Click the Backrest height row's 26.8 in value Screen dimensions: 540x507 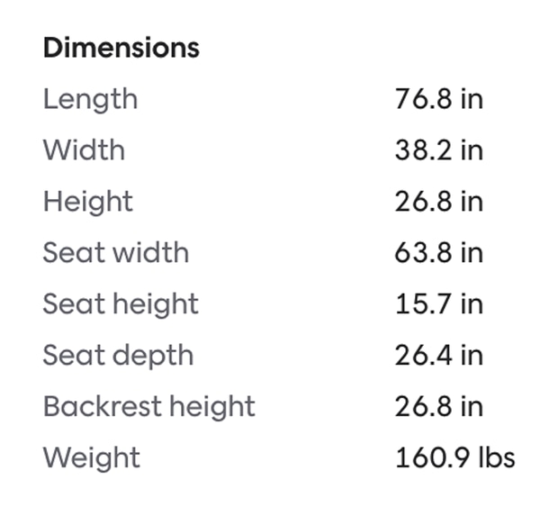[x=438, y=407]
